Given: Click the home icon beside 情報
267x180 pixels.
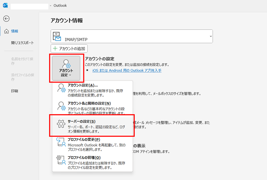Looking at the screenshot, I should coord(6,31).
